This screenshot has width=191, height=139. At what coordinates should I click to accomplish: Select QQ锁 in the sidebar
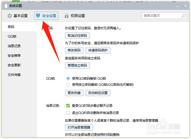pos(19,36)
